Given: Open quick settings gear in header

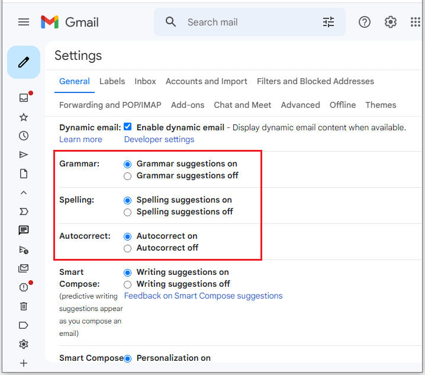Looking at the screenshot, I should pos(390,22).
